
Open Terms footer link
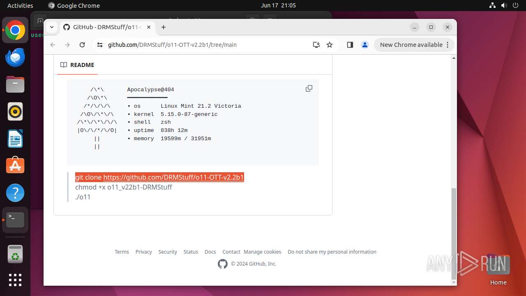(122, 252)
